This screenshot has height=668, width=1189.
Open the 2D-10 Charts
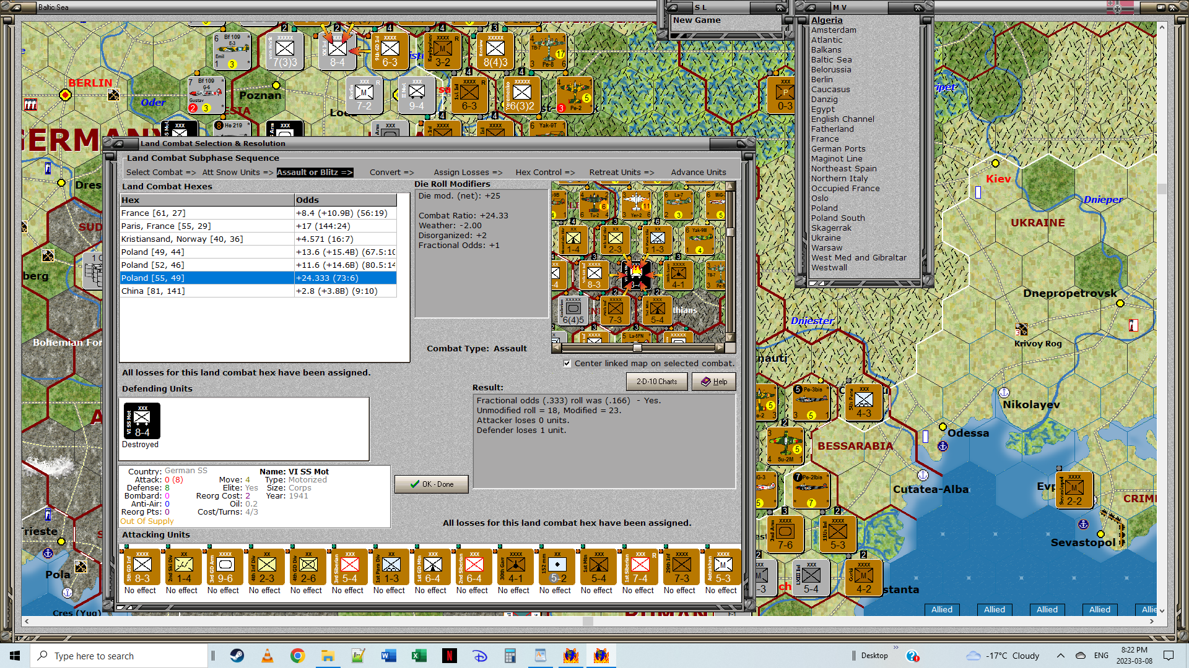click(x=656, y=382)
